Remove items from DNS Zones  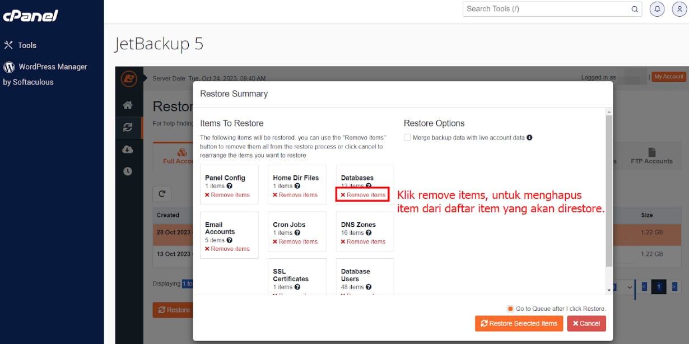coord(363,242)
